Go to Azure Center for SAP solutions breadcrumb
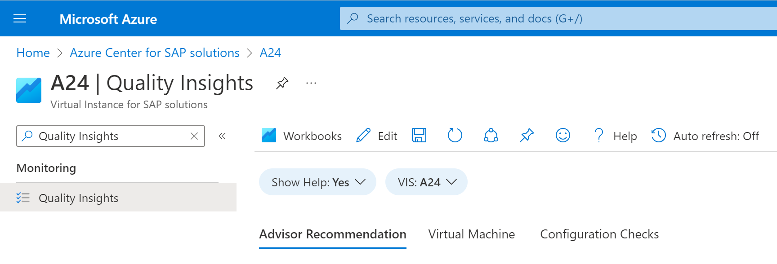Image resolution: width=777 pixels, height=264 pixels. click(155, 53)
